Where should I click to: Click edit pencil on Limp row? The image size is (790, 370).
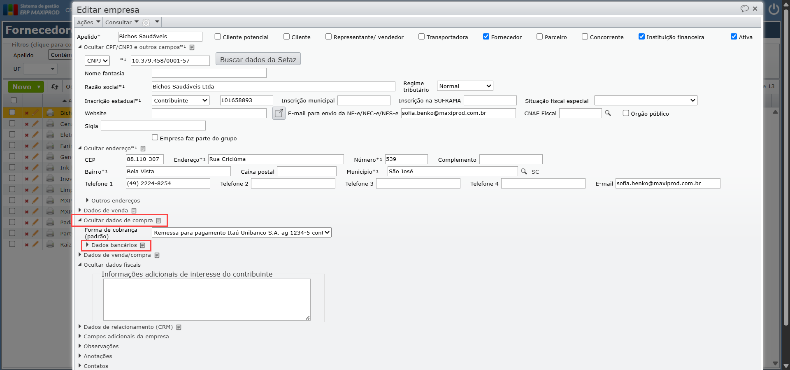[x=35, y=189]
